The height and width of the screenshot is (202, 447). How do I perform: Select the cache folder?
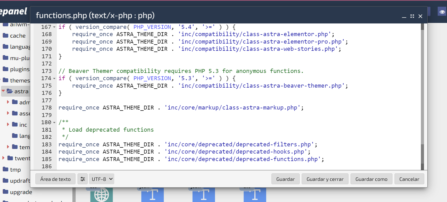point(18,36)
